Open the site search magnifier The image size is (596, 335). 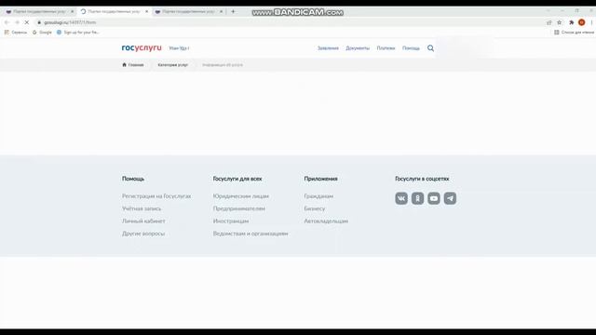[430, 48]
